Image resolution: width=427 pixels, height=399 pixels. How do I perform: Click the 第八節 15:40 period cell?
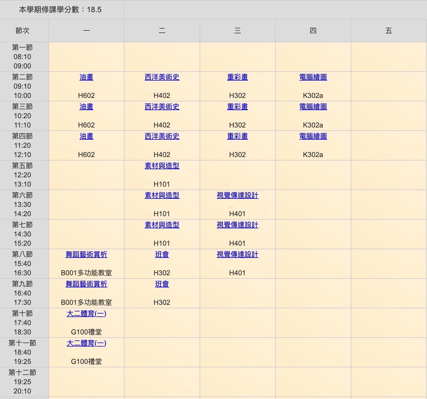[x=24, y=264]
